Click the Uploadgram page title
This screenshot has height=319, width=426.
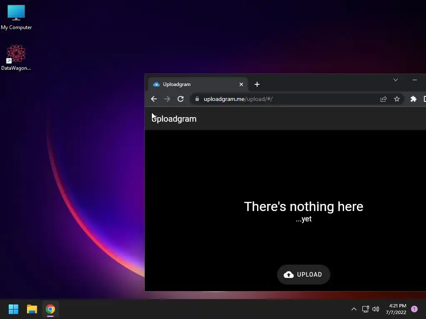174,119
